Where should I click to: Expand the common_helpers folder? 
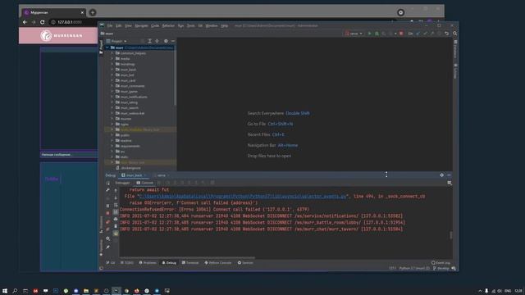coord(112,53)
